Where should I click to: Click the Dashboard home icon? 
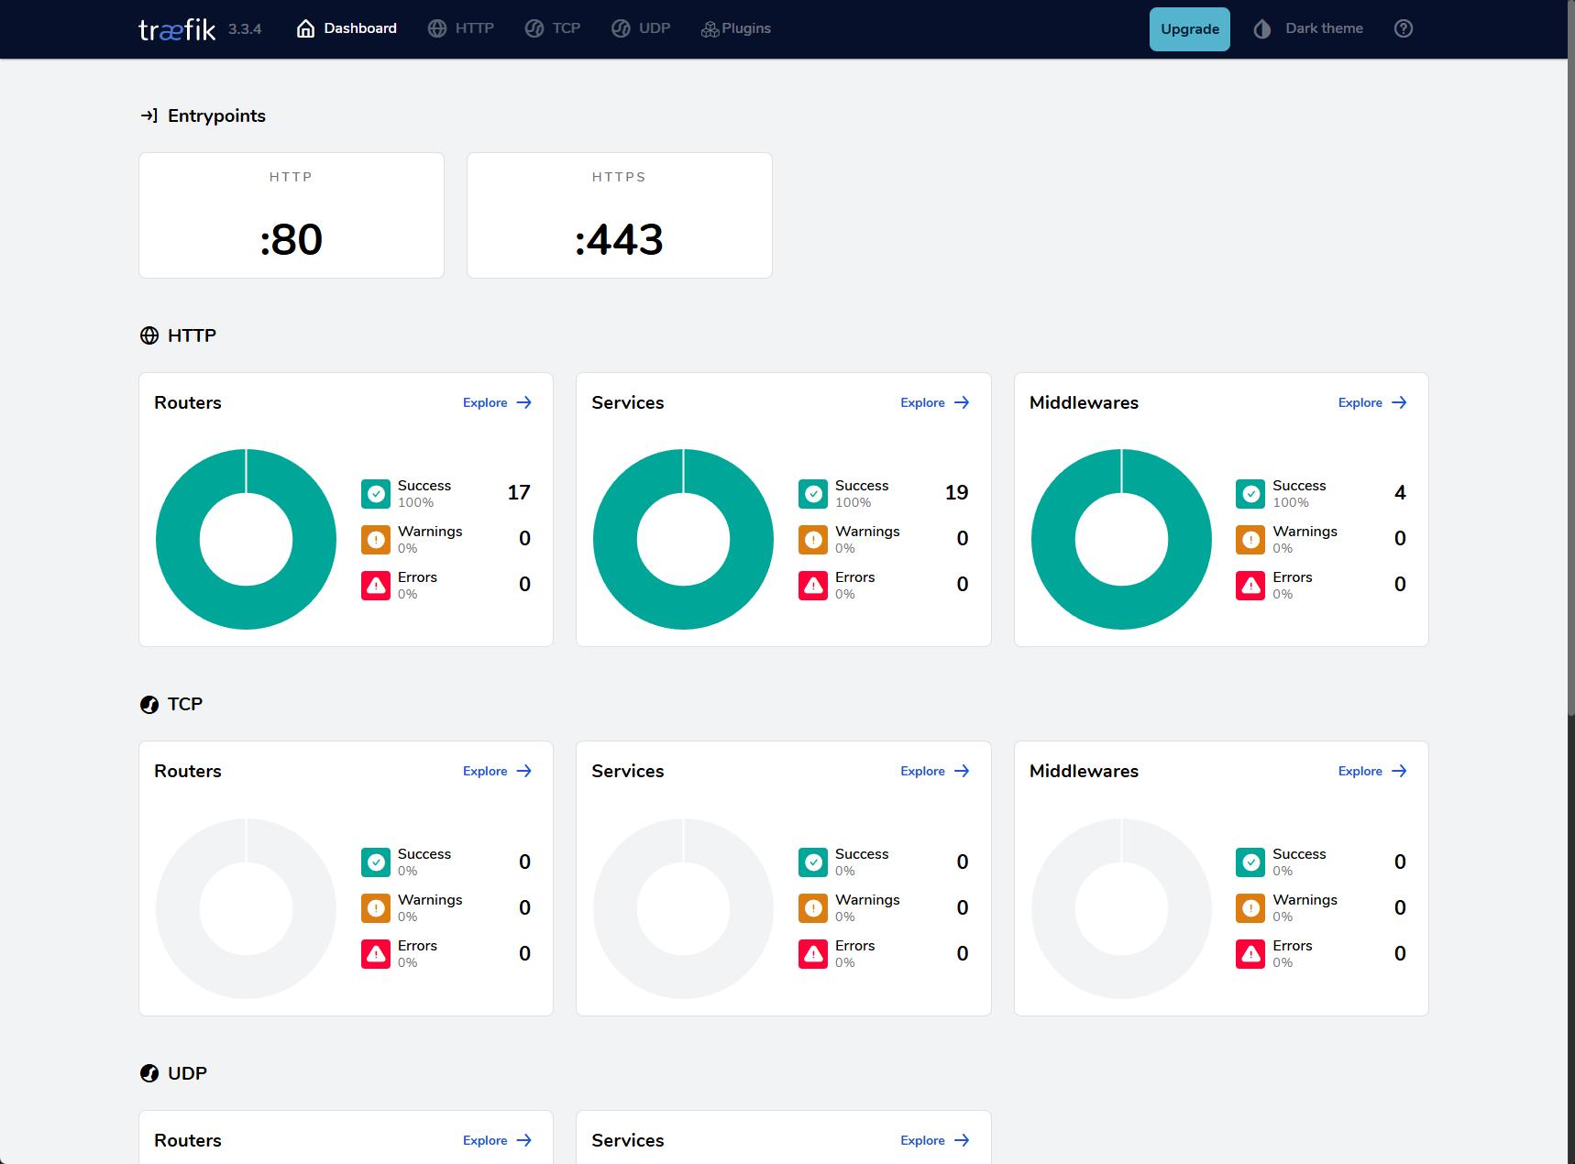coord(306,28)
